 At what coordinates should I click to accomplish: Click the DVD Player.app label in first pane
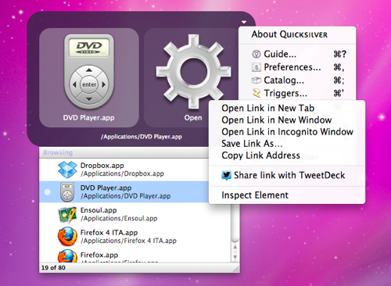tap(88, 118)
